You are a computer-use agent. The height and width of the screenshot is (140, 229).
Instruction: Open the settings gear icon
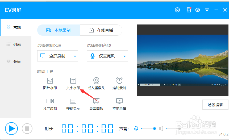tap(198, 10)
